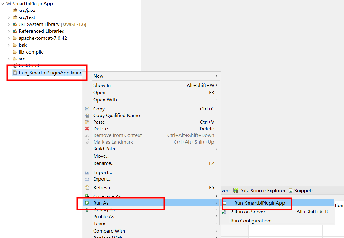Choose 2 Run on Server

click(x=277, y=212)
